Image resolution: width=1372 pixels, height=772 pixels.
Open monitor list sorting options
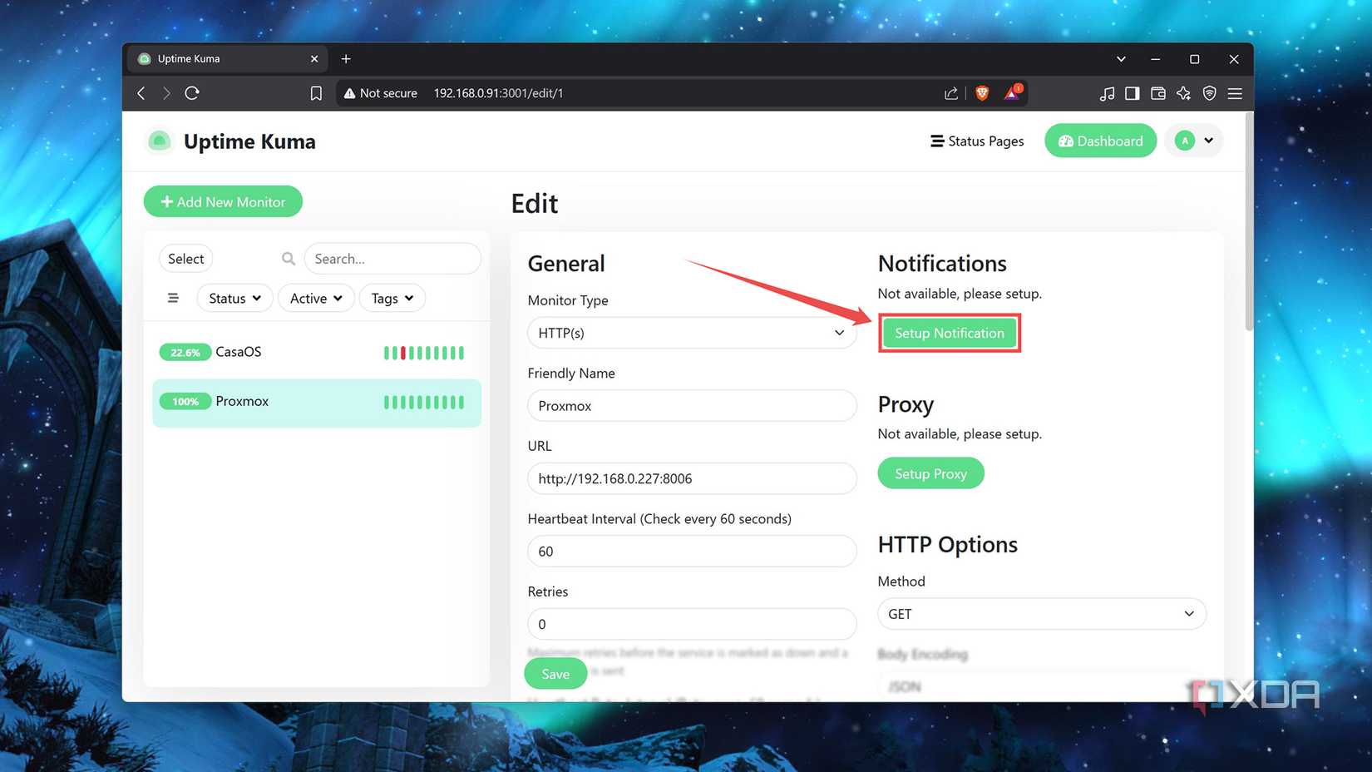point(173,298)
